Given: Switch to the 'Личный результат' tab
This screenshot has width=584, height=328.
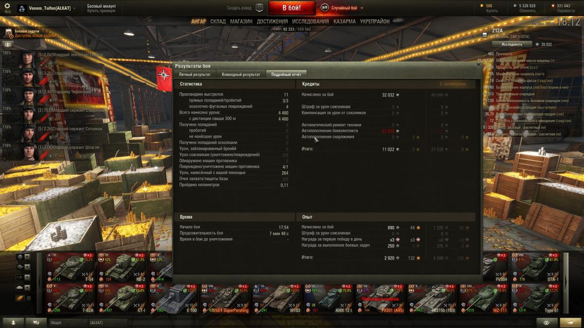Looking at the screenshot, I should (195, 74).
